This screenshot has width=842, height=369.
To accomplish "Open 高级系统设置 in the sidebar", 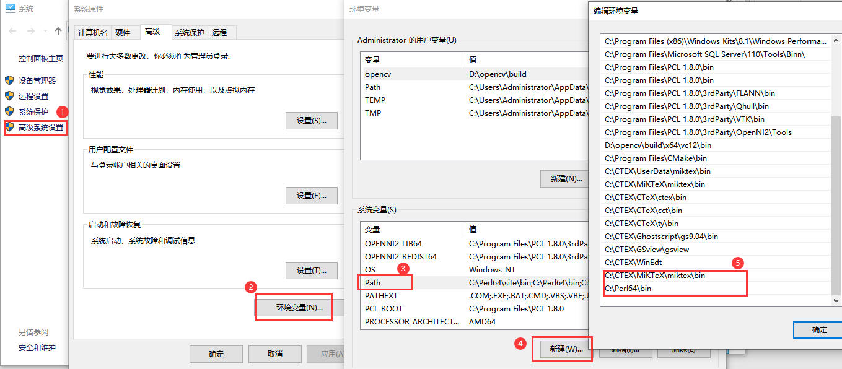I will (38, 128).
